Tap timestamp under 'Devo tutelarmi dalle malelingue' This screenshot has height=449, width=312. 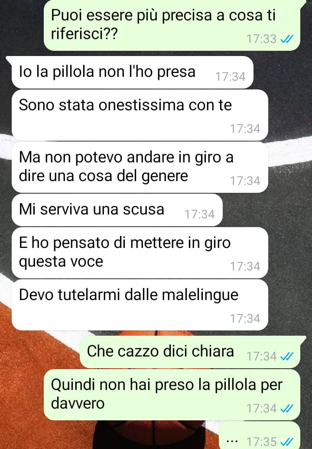[x=245, y=318]
